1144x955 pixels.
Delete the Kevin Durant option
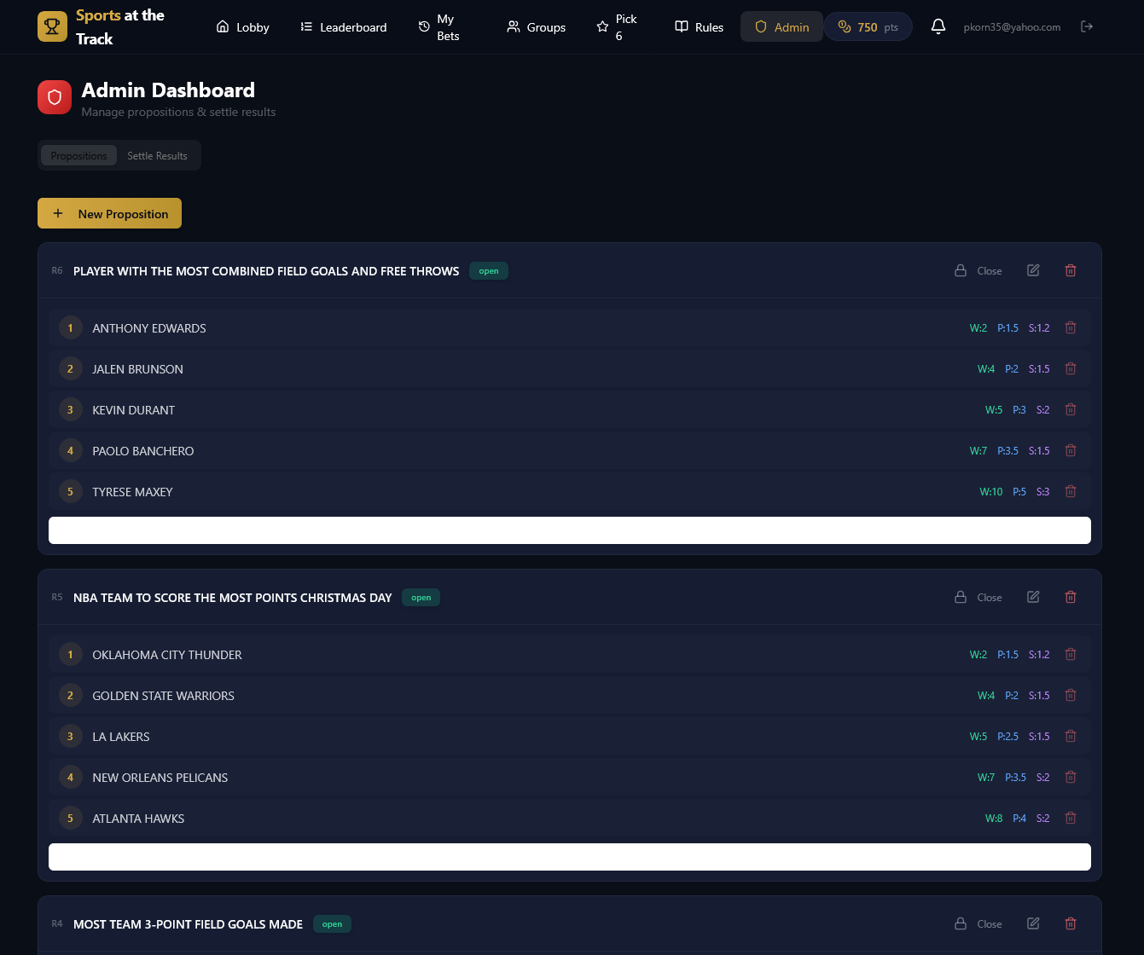coord(1071,410)
